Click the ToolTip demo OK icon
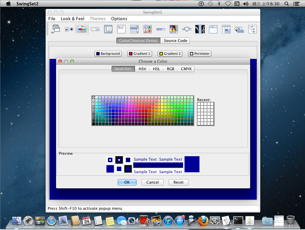 (x=239, y=29)
